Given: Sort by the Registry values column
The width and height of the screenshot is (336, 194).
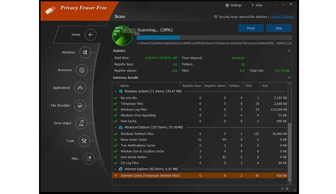Looking at the screenshot, I should point(215,86).
